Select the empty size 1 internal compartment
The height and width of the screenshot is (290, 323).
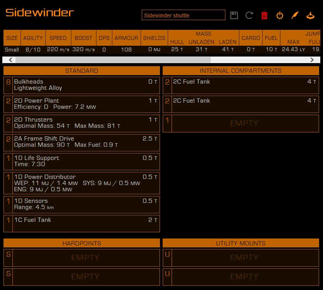coord(241,123)
